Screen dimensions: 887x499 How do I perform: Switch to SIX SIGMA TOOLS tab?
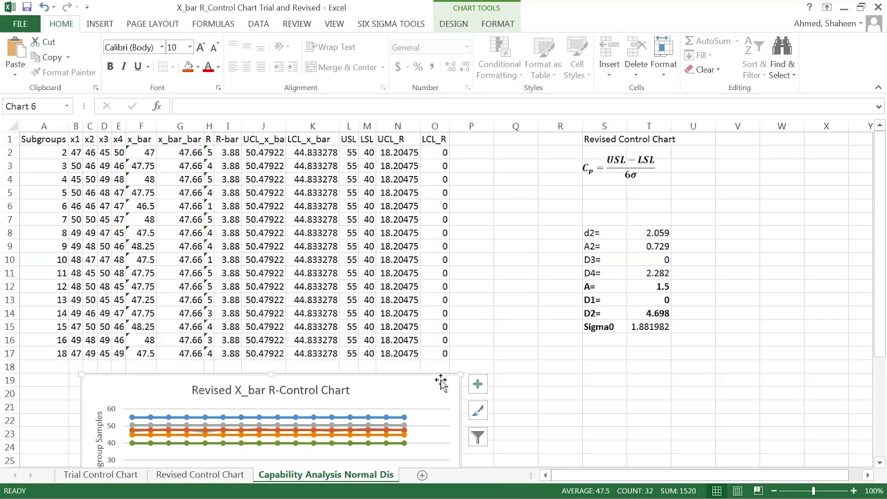pyautogui.click(x=391, y=24)
